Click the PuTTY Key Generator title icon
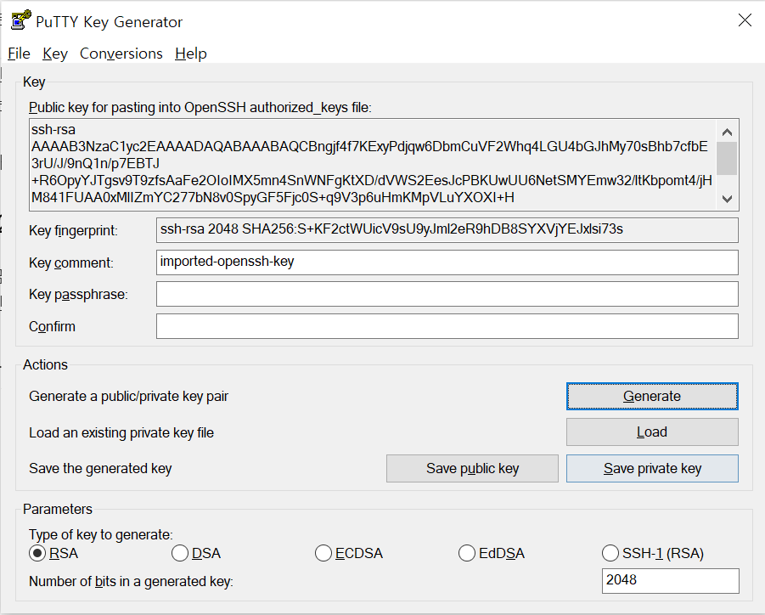 click(21, 20)
